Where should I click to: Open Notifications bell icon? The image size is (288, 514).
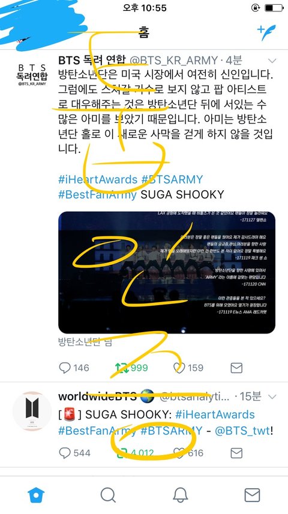coord(180,495)
